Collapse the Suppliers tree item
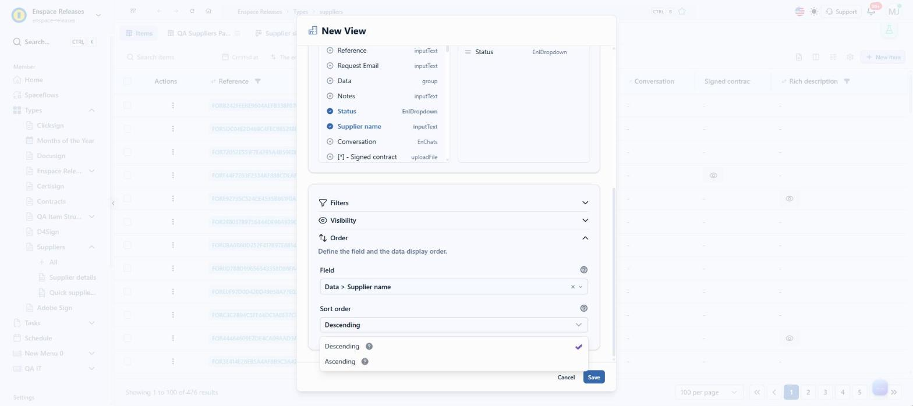Image resolution: width=913 pixels, height=406 pixels. pyautogui.click(x=91, y=247)
